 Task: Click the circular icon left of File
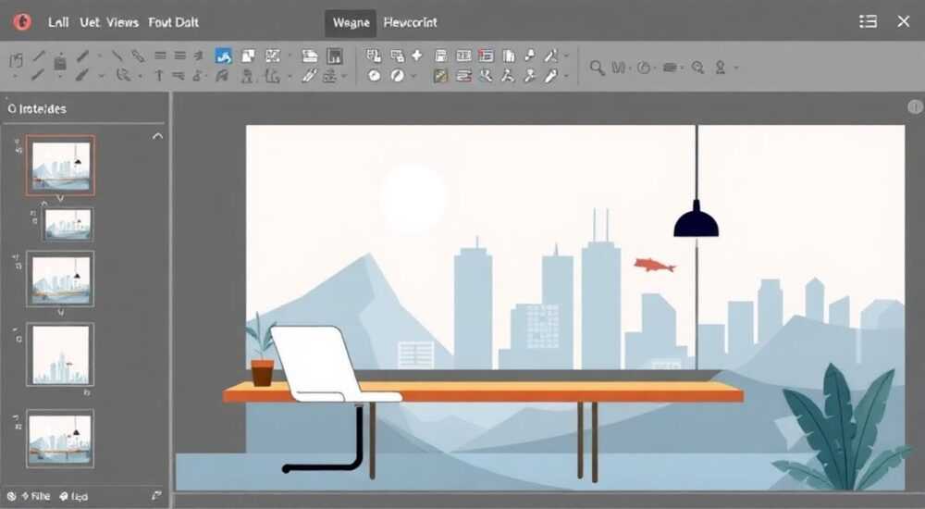click(x=11, y=497)
